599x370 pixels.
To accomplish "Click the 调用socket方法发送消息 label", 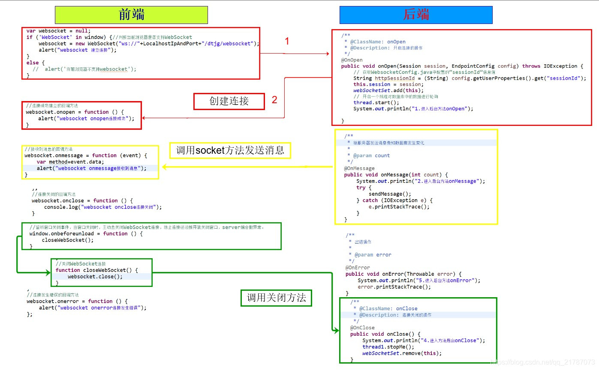I will [x=230, y=150].
